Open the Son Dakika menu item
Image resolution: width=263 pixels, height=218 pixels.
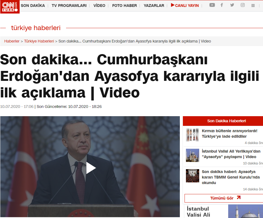[33, 6]
